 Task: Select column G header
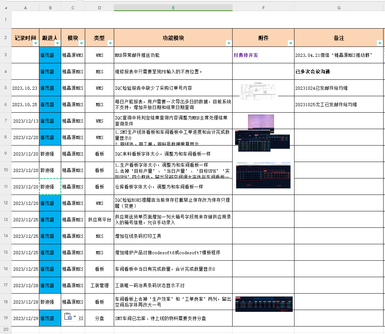(338, 8)
